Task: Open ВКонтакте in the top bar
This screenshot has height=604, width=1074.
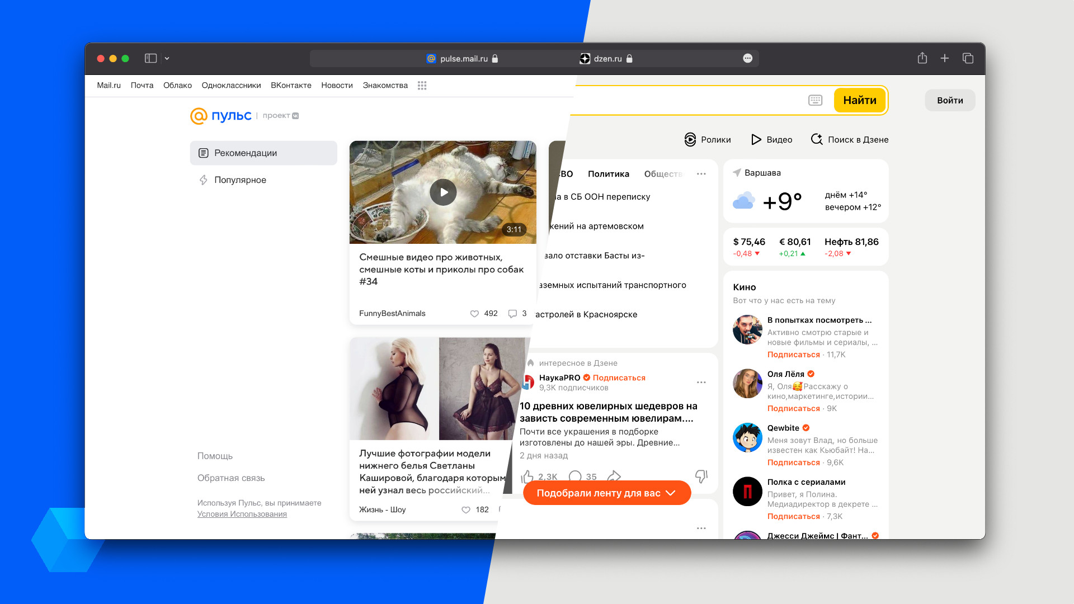Action: click(291, 86)
